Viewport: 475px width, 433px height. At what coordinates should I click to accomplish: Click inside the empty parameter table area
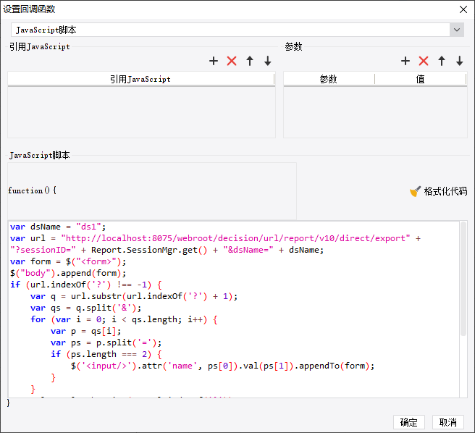point(375,112)
